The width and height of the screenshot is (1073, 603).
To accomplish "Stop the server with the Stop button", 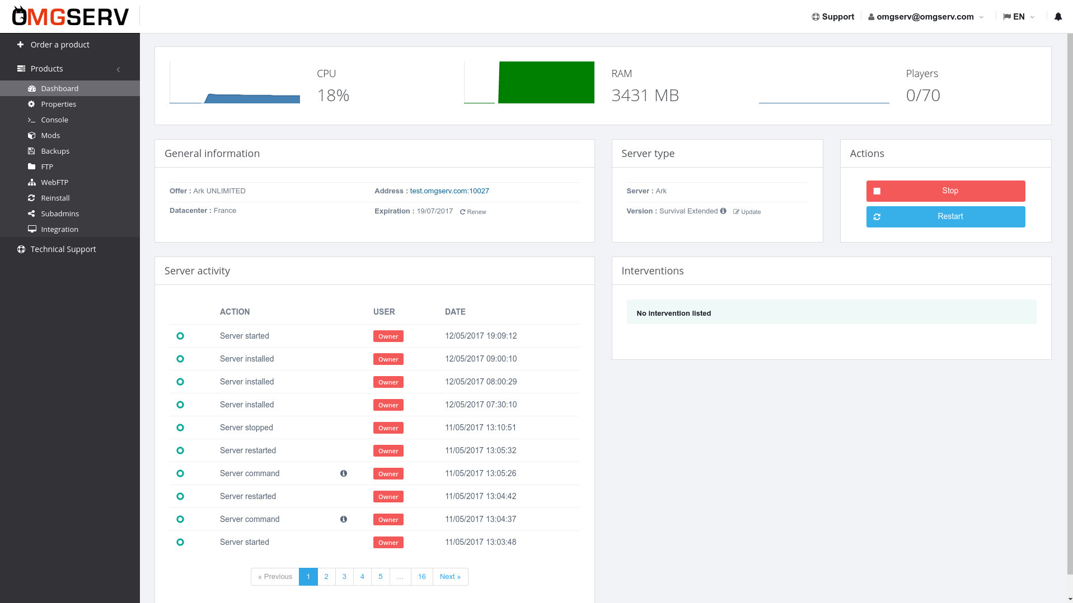I will click(x=945, y=191).
